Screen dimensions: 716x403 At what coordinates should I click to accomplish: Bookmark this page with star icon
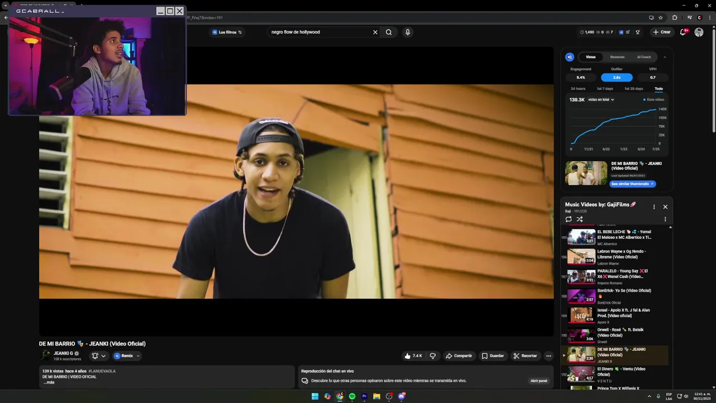(661, 17)
